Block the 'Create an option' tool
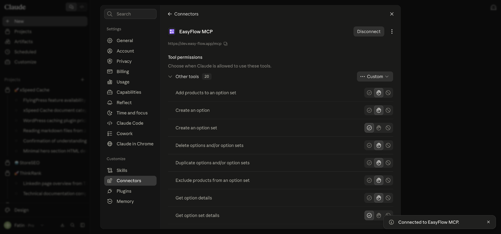This screenshot has height=234, width=501. click(x=388, y=110)
